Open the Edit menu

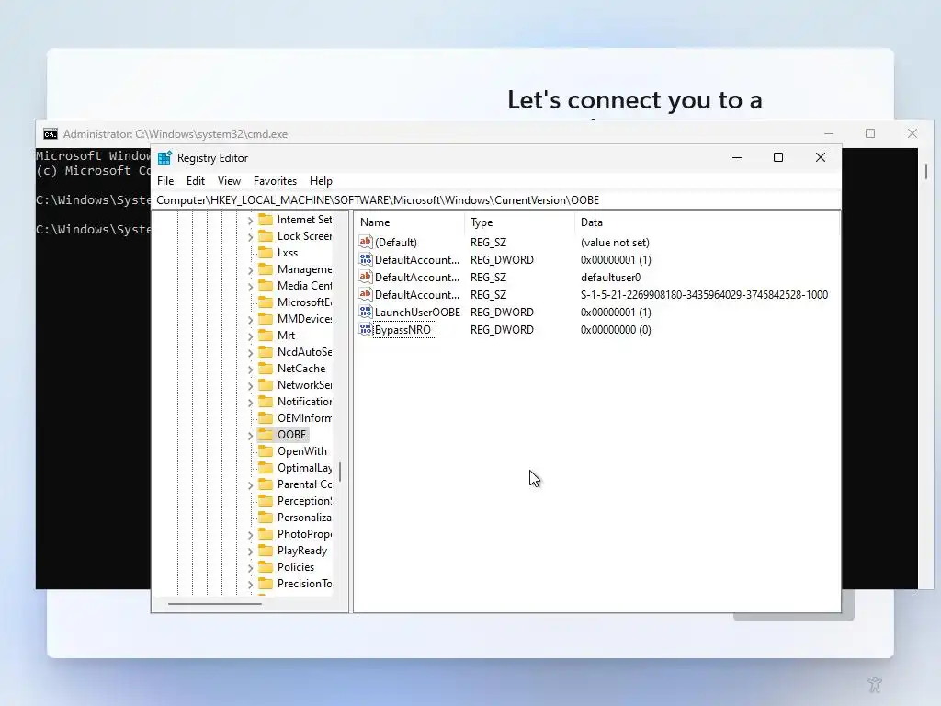(x=196, y=181)
